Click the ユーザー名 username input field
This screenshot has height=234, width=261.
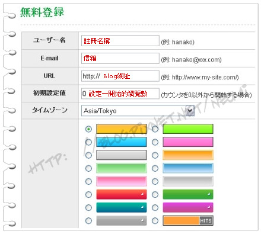120,41
